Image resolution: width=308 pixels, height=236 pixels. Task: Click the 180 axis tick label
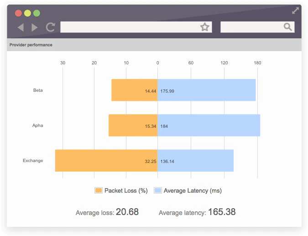[257, 63]
